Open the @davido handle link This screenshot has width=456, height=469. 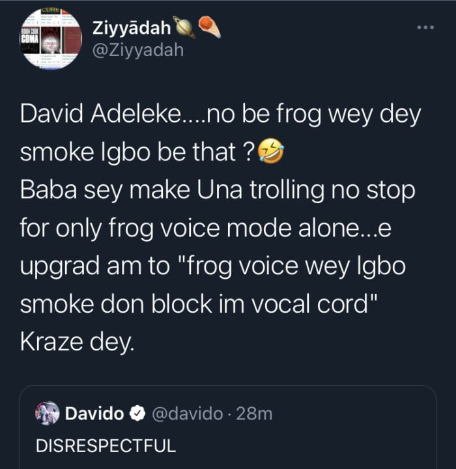(188, 414)
